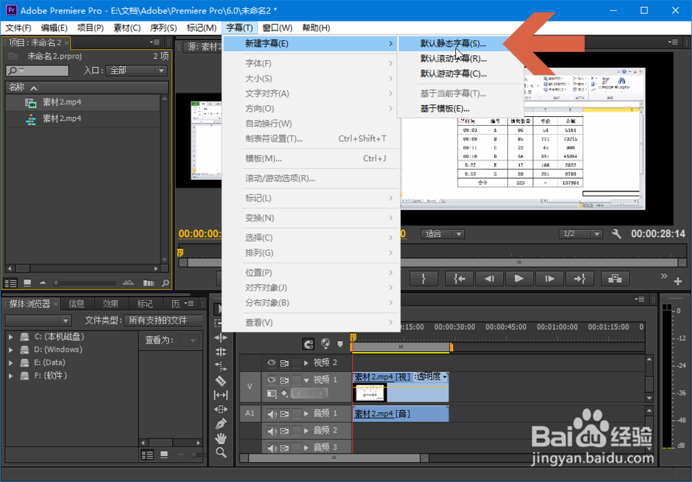
Task: Open the 序列(S) menu
Action: click(x=163, y=28)
